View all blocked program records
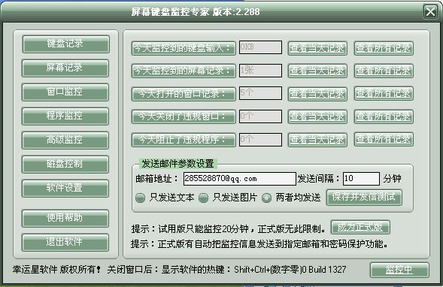 pos(384,140)
